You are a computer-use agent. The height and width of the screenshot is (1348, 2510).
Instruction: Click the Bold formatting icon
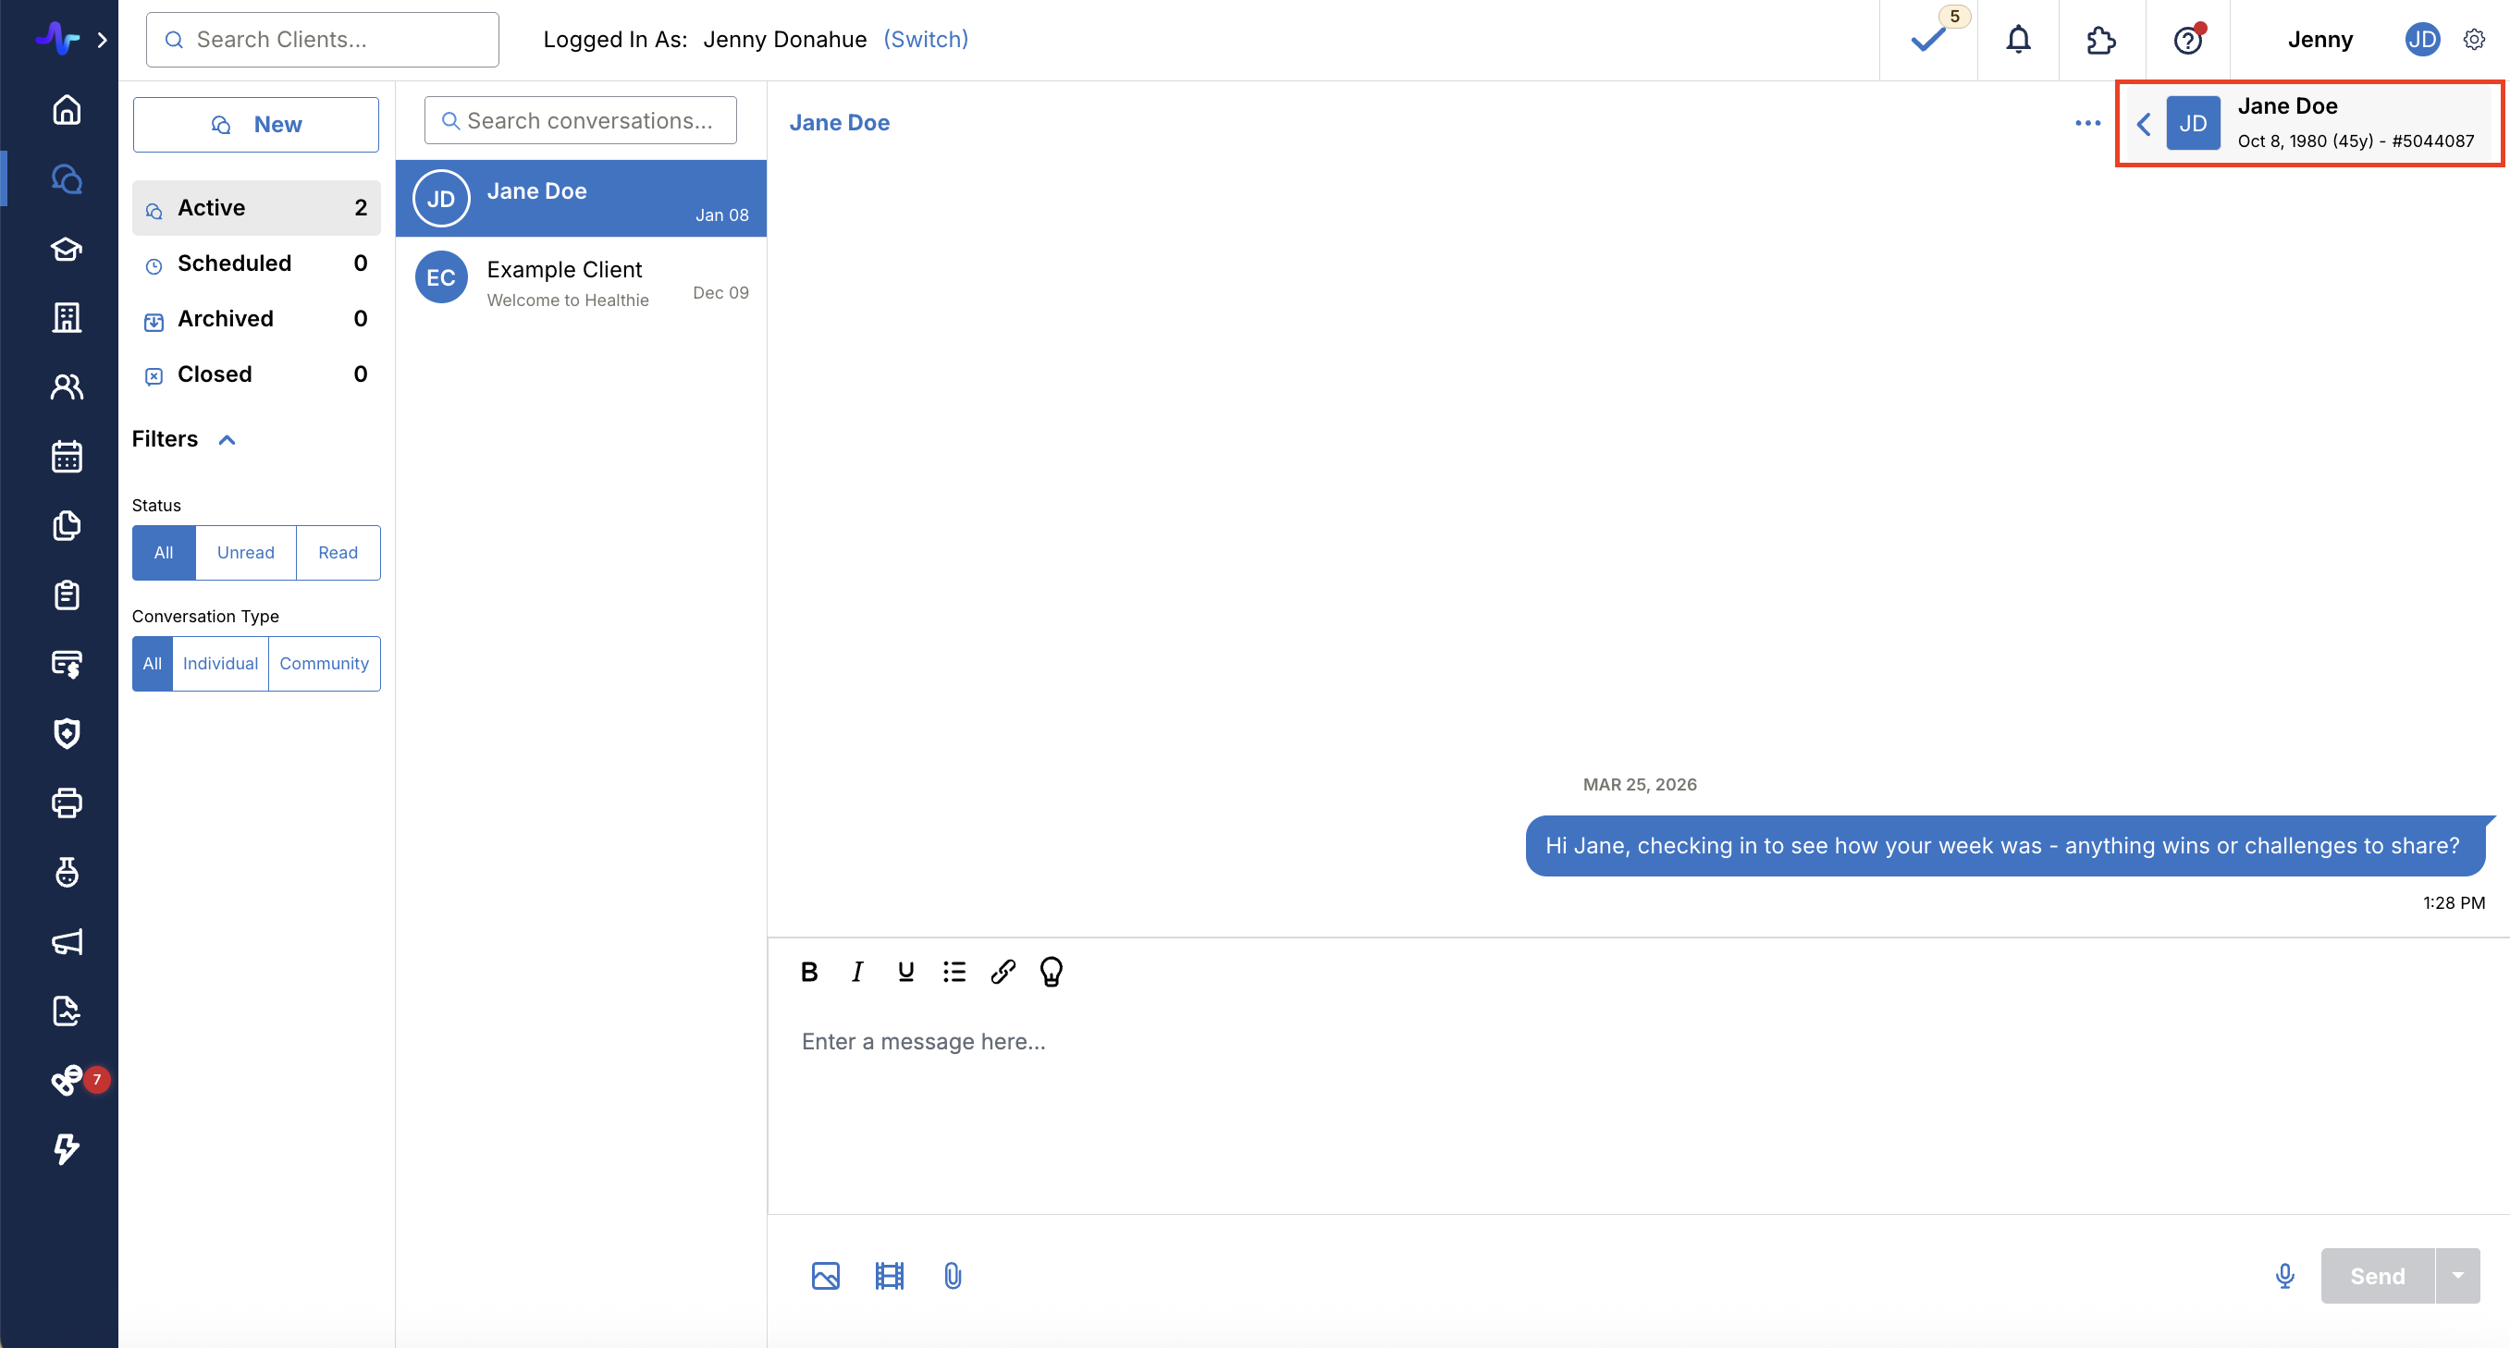click(808, 971)
